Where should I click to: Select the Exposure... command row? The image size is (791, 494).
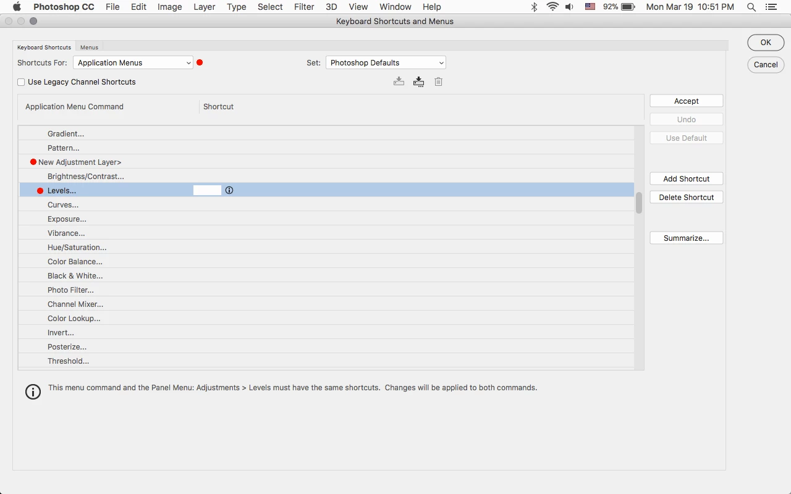pyautogui.click(x=326, y=219)
